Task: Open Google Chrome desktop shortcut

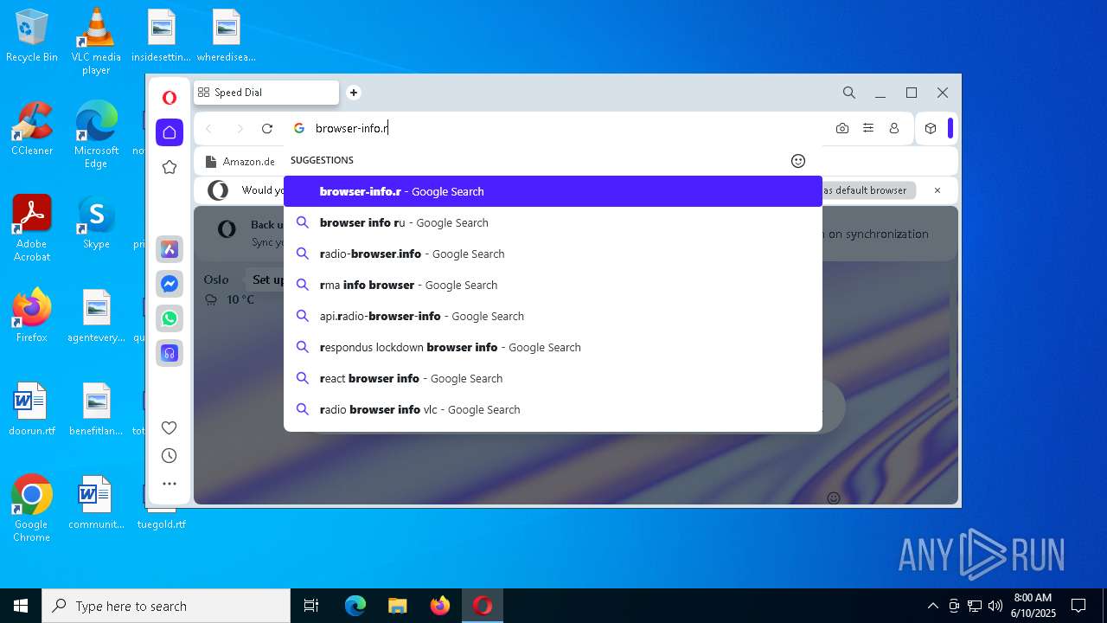Action: click(32, 509)
